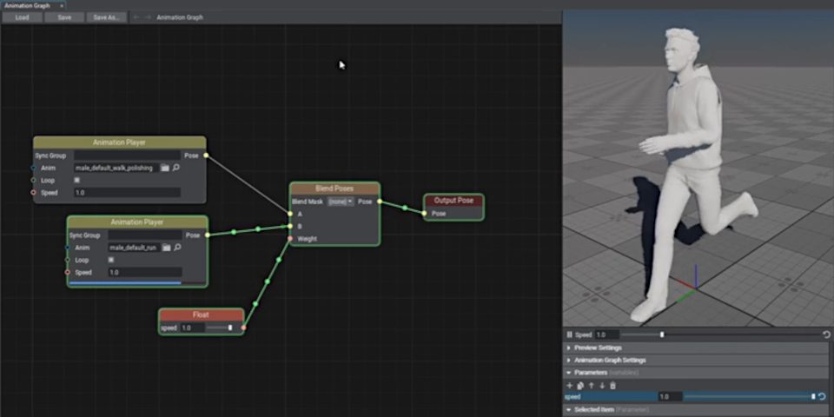Toggle Loop checkbox on male_default_run Animation Player

[x=110, y=260]
